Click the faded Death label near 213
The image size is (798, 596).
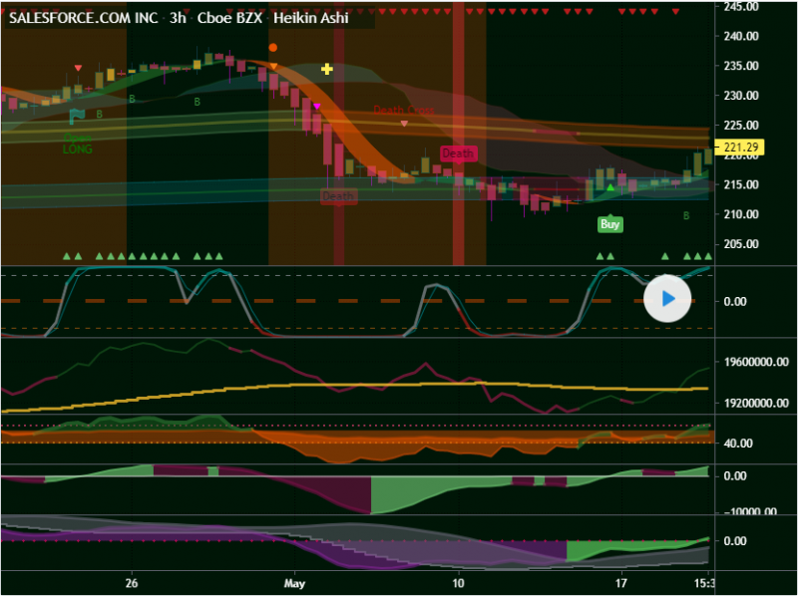pyautogui.click(x=337, y=196)
